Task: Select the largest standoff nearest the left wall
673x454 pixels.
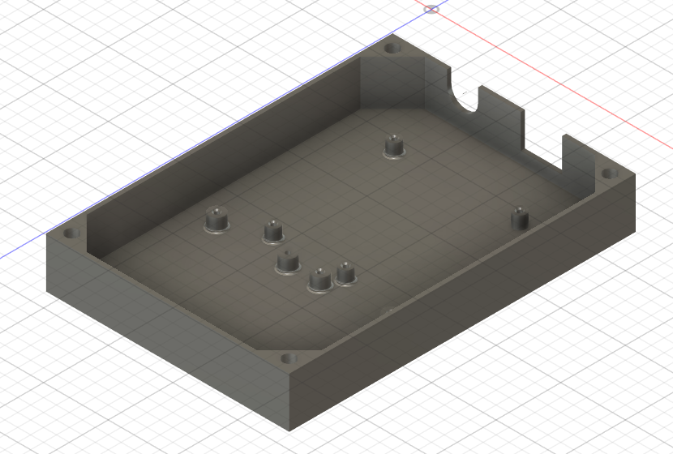Action: tap(216, 220)
